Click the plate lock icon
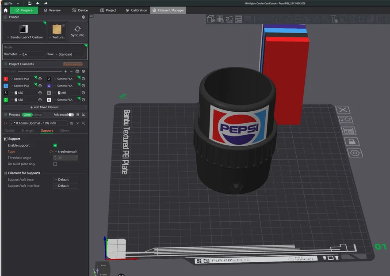This screenshot has height=276, width=390. 352,142
